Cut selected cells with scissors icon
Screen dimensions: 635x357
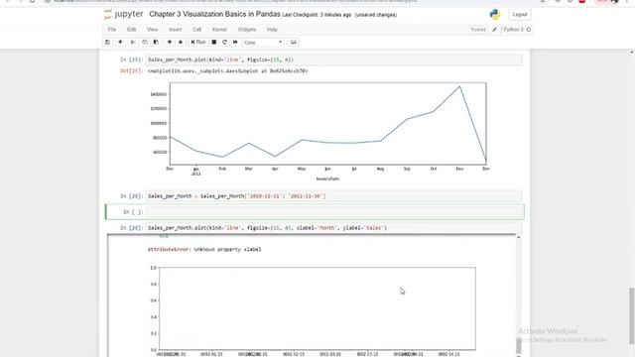132,42
